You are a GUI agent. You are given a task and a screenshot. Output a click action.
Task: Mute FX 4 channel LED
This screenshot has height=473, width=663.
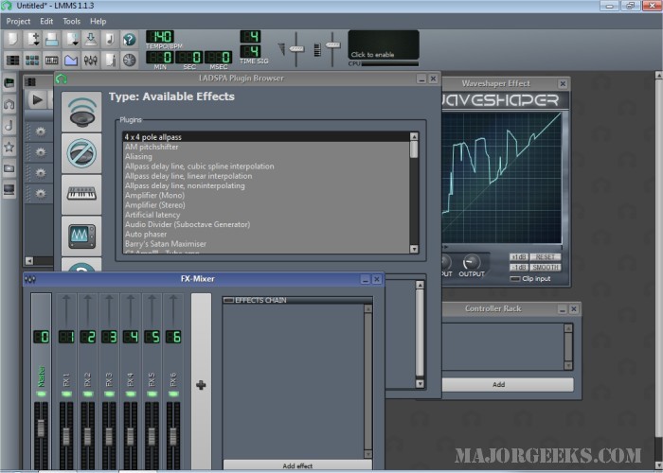tap(131, 394)
